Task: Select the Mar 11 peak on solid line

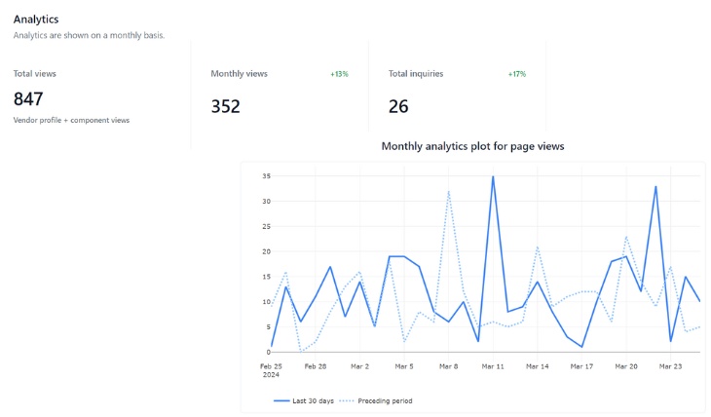Action: click(x=493, y=176)
